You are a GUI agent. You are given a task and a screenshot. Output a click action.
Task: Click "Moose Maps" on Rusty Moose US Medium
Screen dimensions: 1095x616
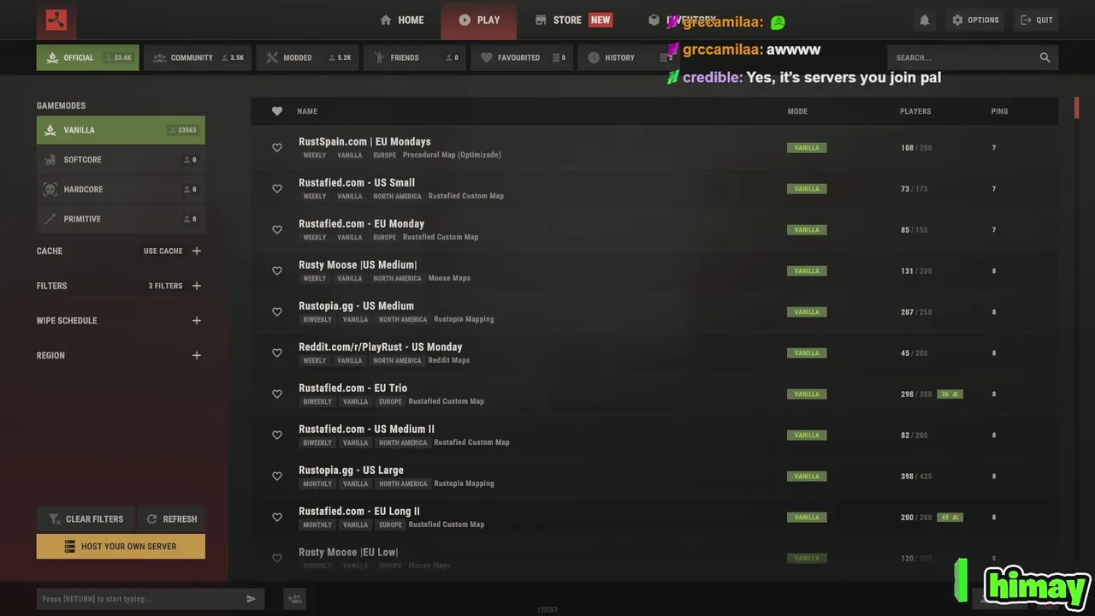click(x=449, y=278)
